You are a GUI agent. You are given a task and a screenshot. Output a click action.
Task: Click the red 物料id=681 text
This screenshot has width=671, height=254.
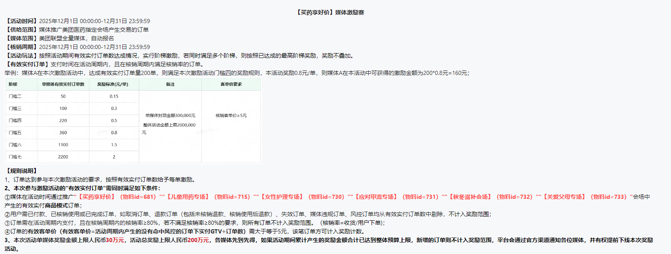138,197
